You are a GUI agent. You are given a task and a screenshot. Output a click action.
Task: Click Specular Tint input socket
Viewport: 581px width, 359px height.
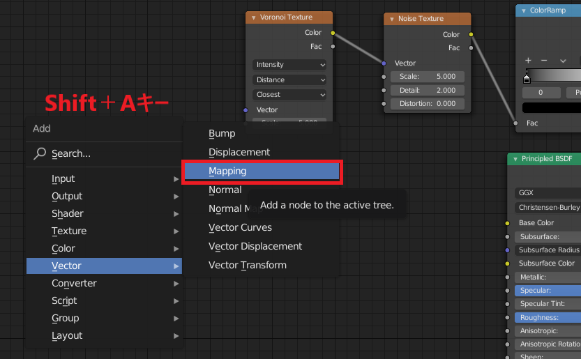pyautogui.click(x=508, y=304)
